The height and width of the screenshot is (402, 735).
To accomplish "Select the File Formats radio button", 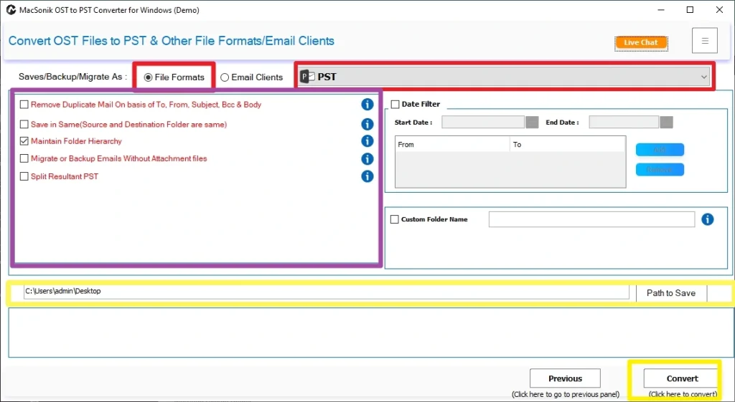I will 149,77.
